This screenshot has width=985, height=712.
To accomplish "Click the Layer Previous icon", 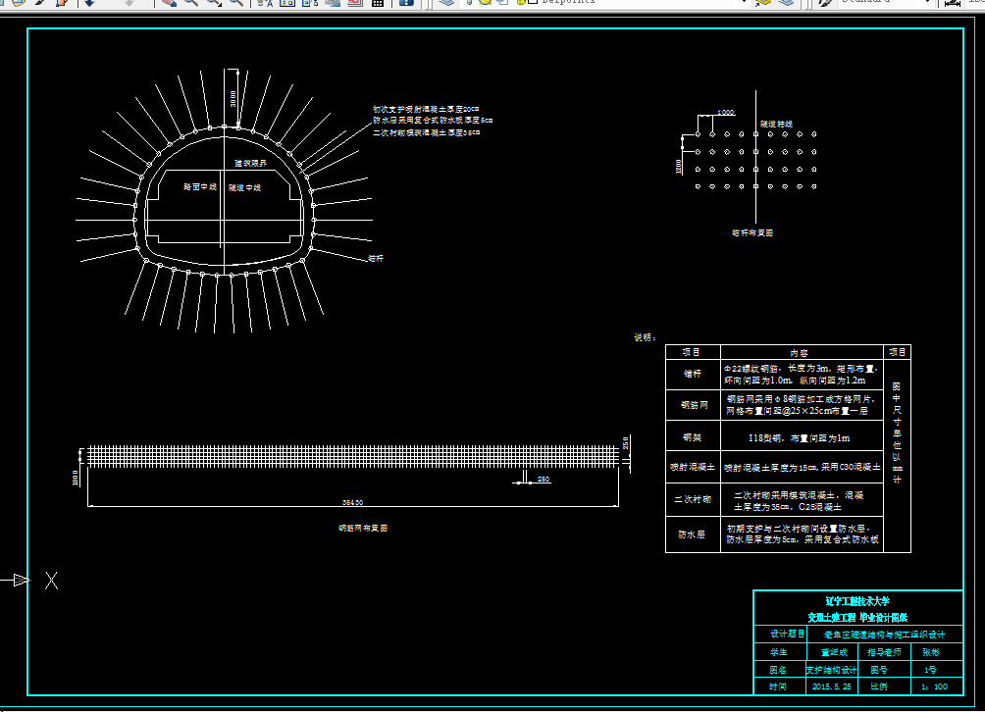I will [787, 2].
